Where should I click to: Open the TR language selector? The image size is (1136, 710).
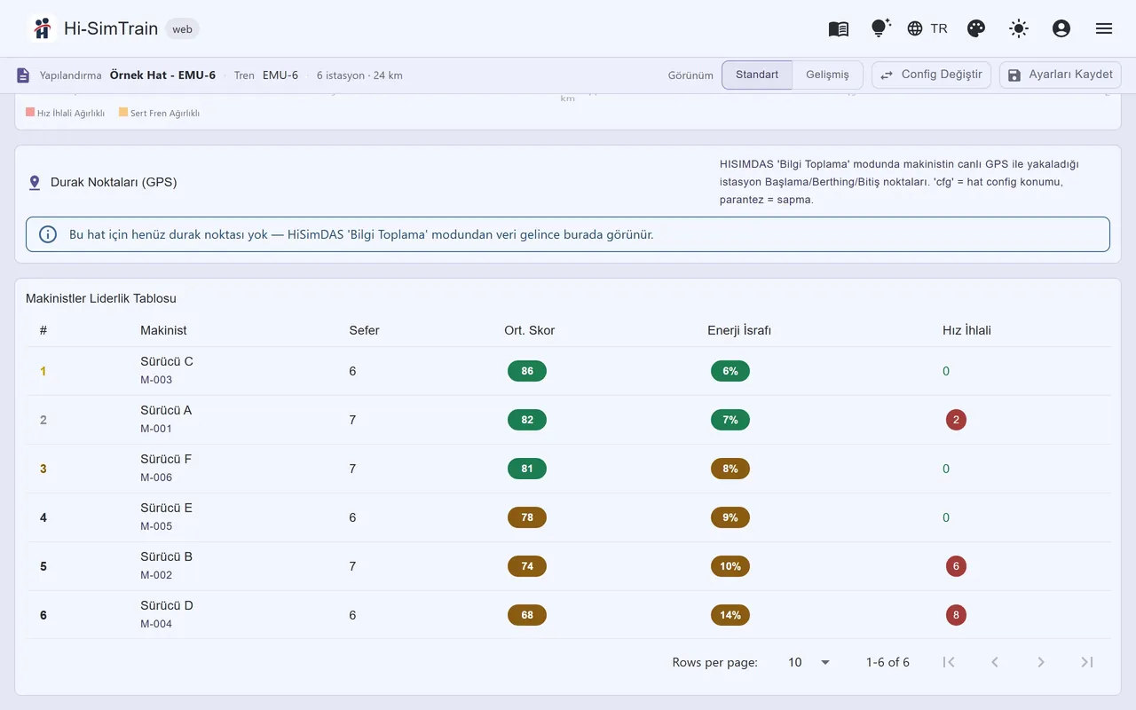927,28
